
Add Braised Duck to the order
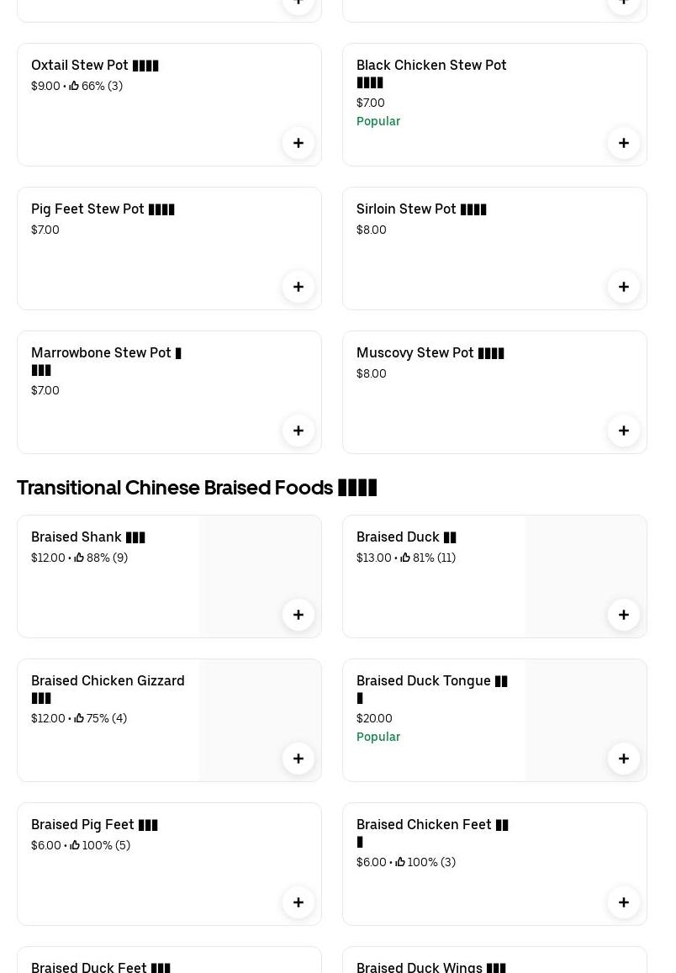tap(624, 615)
